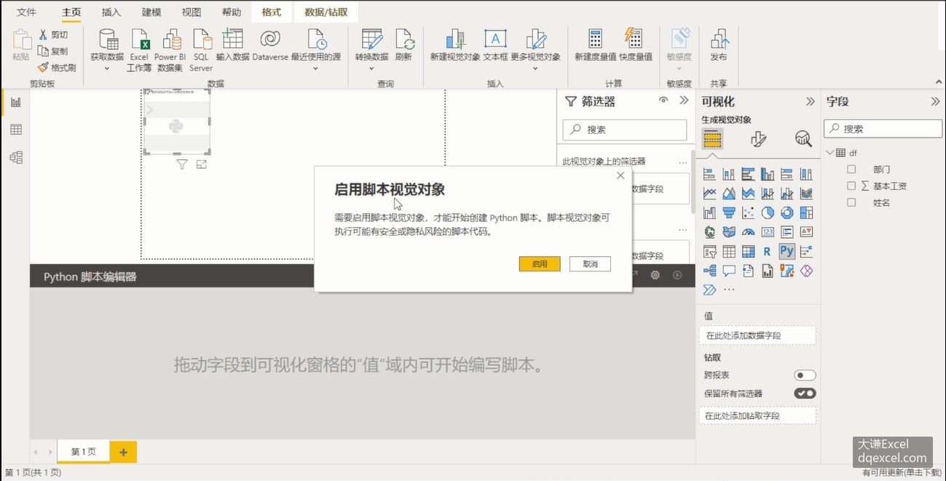
Task: Collapse the df table tree node
Action: 829,153
